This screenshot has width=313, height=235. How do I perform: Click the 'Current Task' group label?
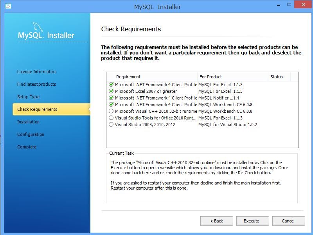[121, 153]
